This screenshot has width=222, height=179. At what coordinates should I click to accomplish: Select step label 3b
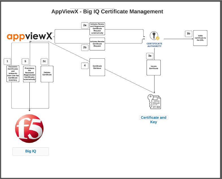(x=188, y=34)
